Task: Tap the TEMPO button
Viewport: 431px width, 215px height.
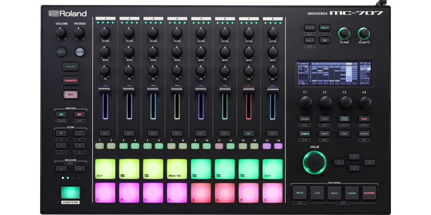Action: click(305, 134)
